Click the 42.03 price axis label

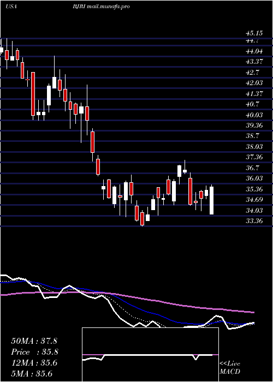(253, 83)
